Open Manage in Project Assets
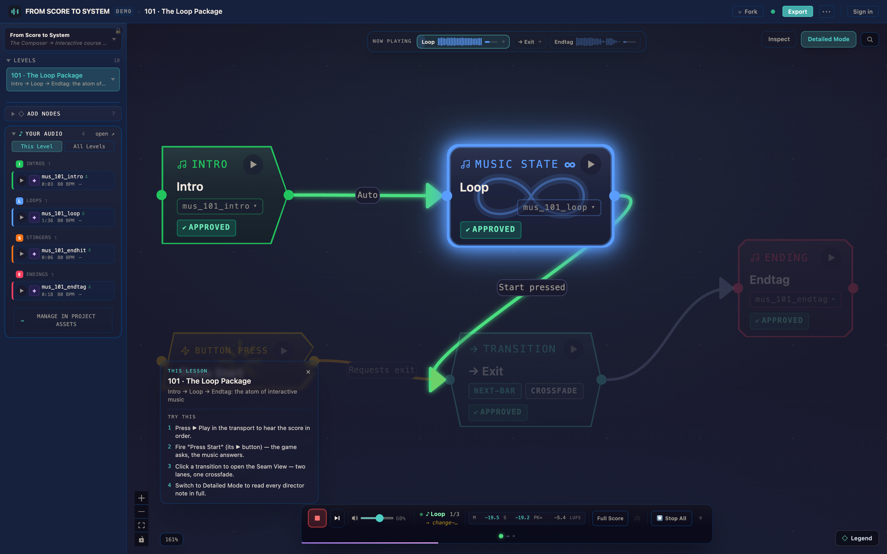This screenshot has width=887, height=554. pos(63,320)
